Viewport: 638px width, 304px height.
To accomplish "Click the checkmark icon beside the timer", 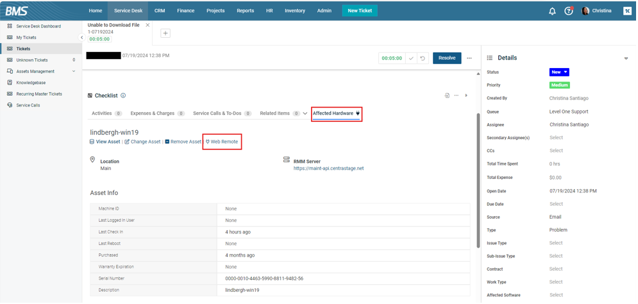I will click(412, 58).
